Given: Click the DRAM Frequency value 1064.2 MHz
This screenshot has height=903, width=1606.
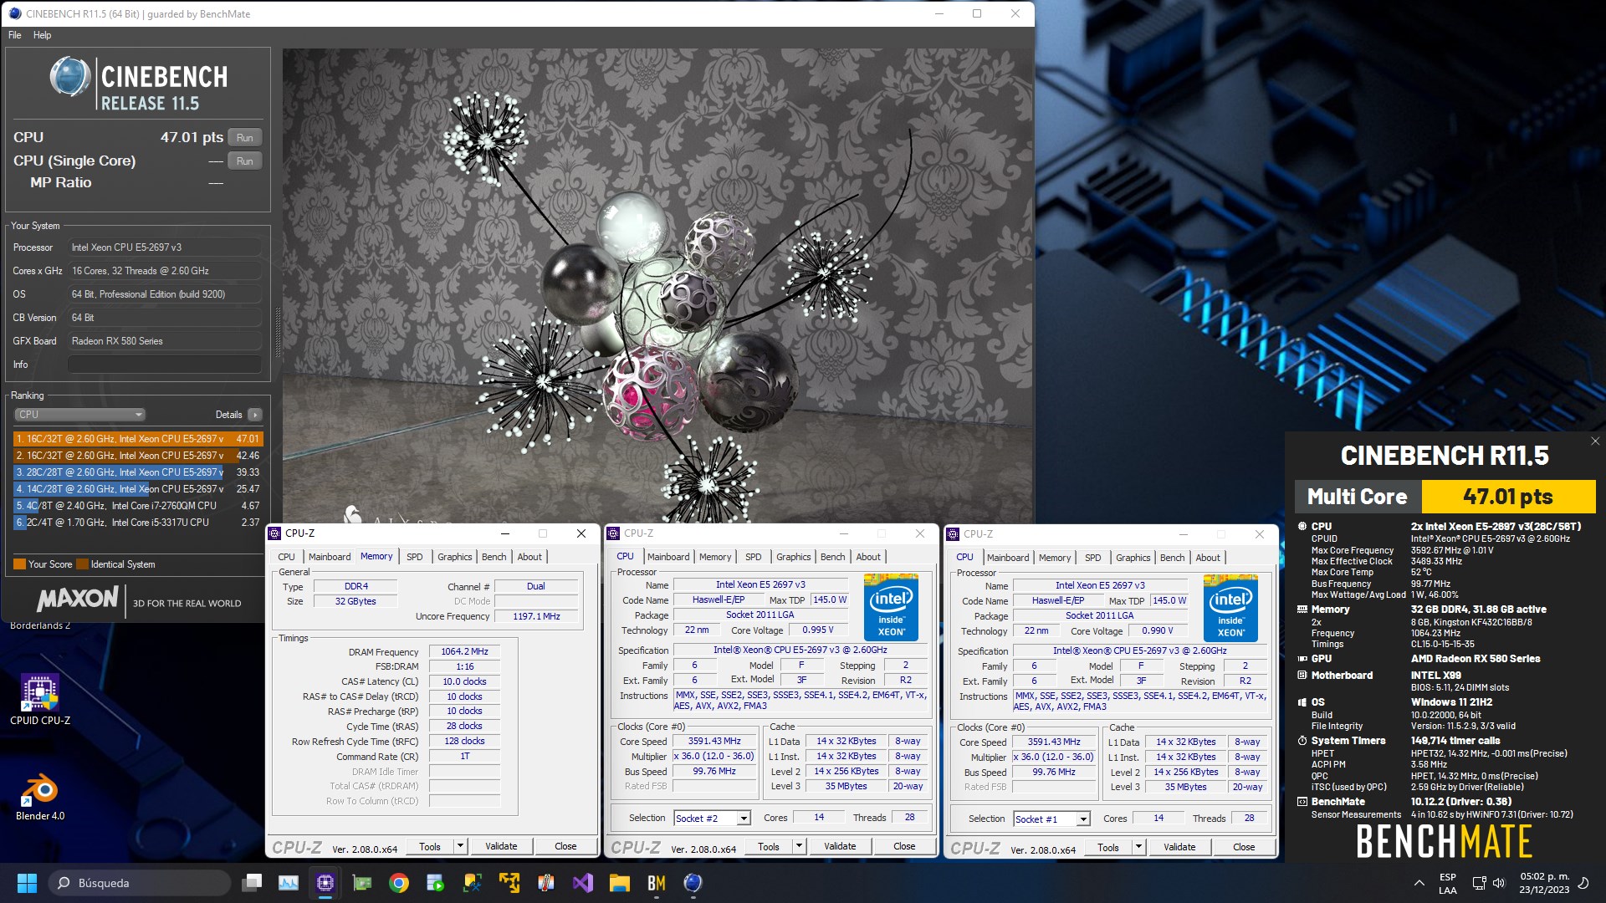Looking at the screenshot, I should [x=465, y=652].
